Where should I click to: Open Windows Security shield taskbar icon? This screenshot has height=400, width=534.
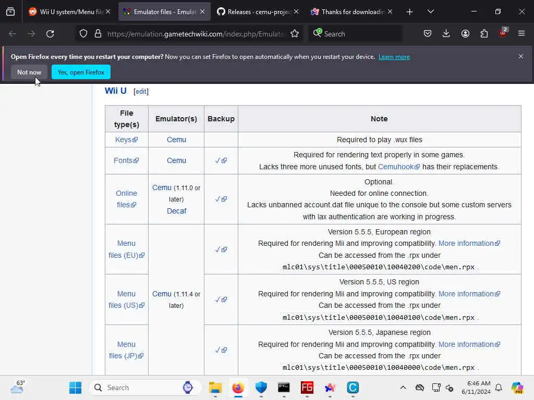click(x=261, y=387)
